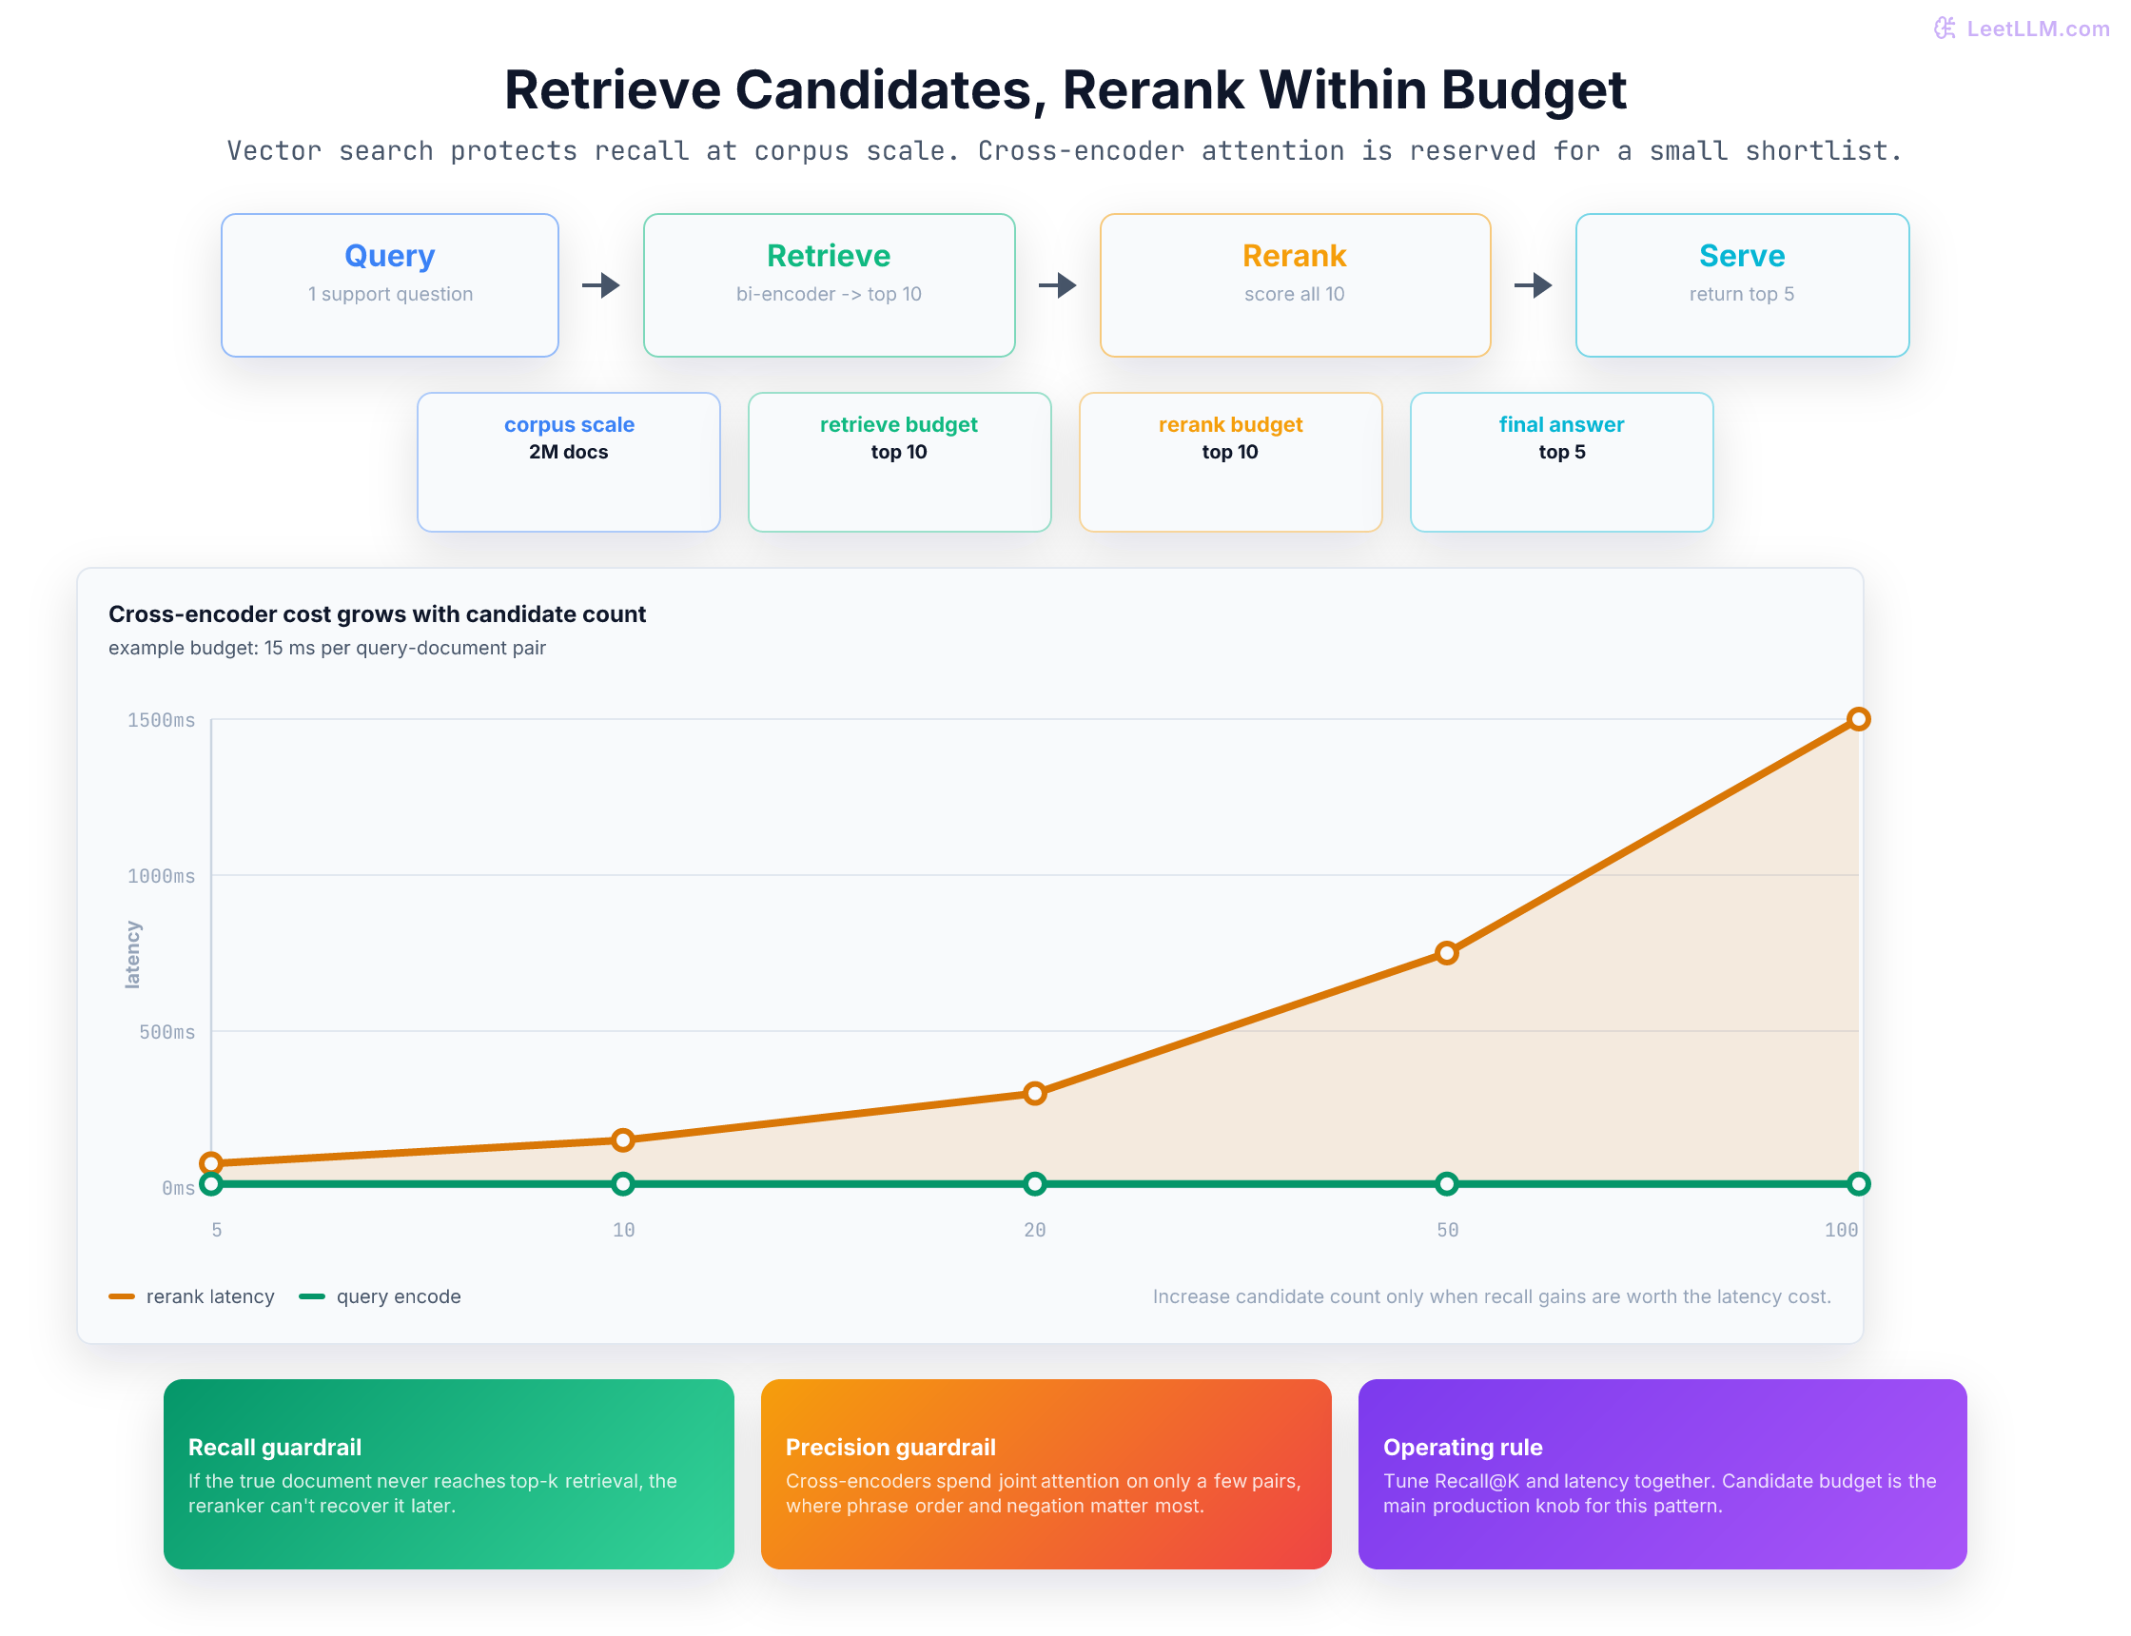Click the rerank latency point at 10 candidates
The width and height of the screenshot is (2131, 1636).
pos(623,1139)
